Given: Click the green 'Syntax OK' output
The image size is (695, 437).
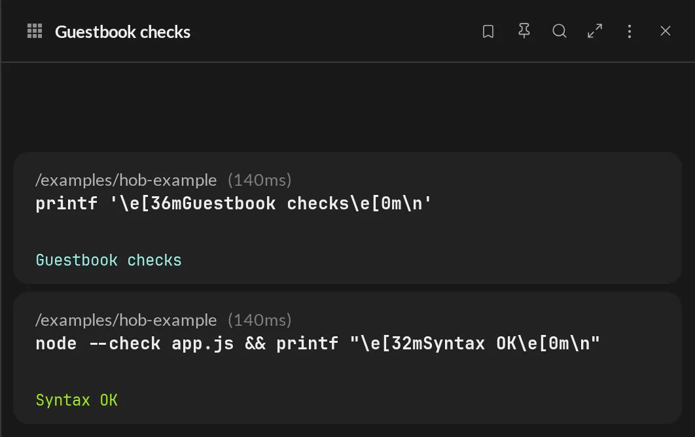Looking at the screenshot, I should pyautogui.click(x=77, y=400).
